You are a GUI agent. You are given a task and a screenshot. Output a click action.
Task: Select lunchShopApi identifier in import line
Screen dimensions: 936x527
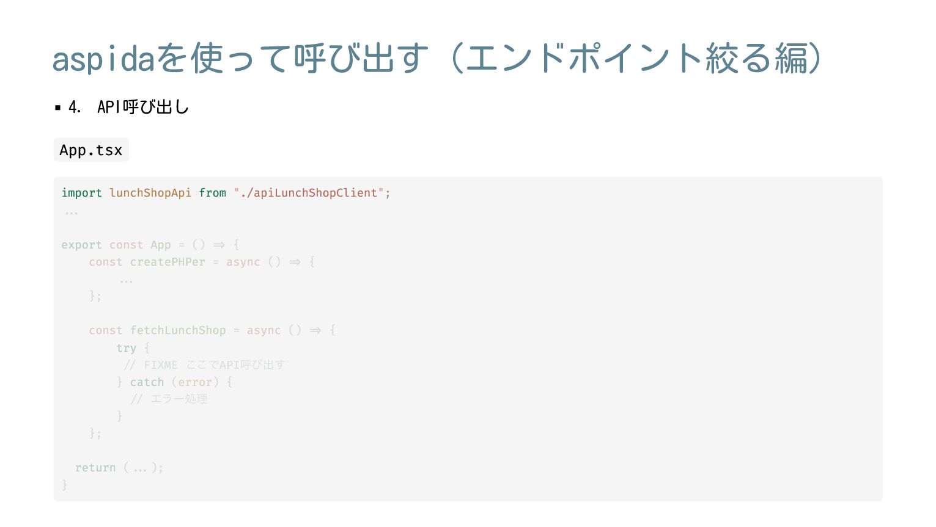[150, 193]
